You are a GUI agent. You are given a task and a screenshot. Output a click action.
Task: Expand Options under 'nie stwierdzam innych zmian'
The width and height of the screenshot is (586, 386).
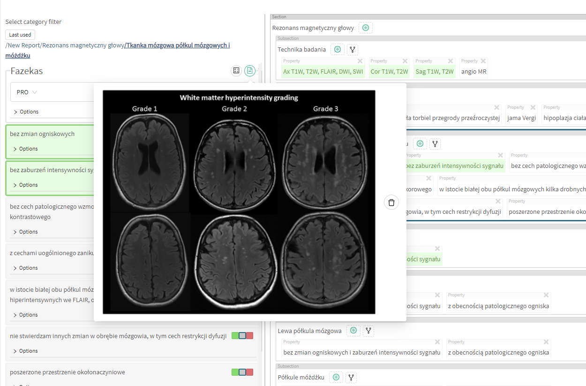pyautogui.click(x=25, y=351)
